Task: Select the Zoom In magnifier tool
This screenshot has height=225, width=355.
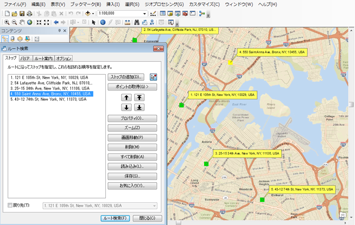Action: tap(7, 23)
